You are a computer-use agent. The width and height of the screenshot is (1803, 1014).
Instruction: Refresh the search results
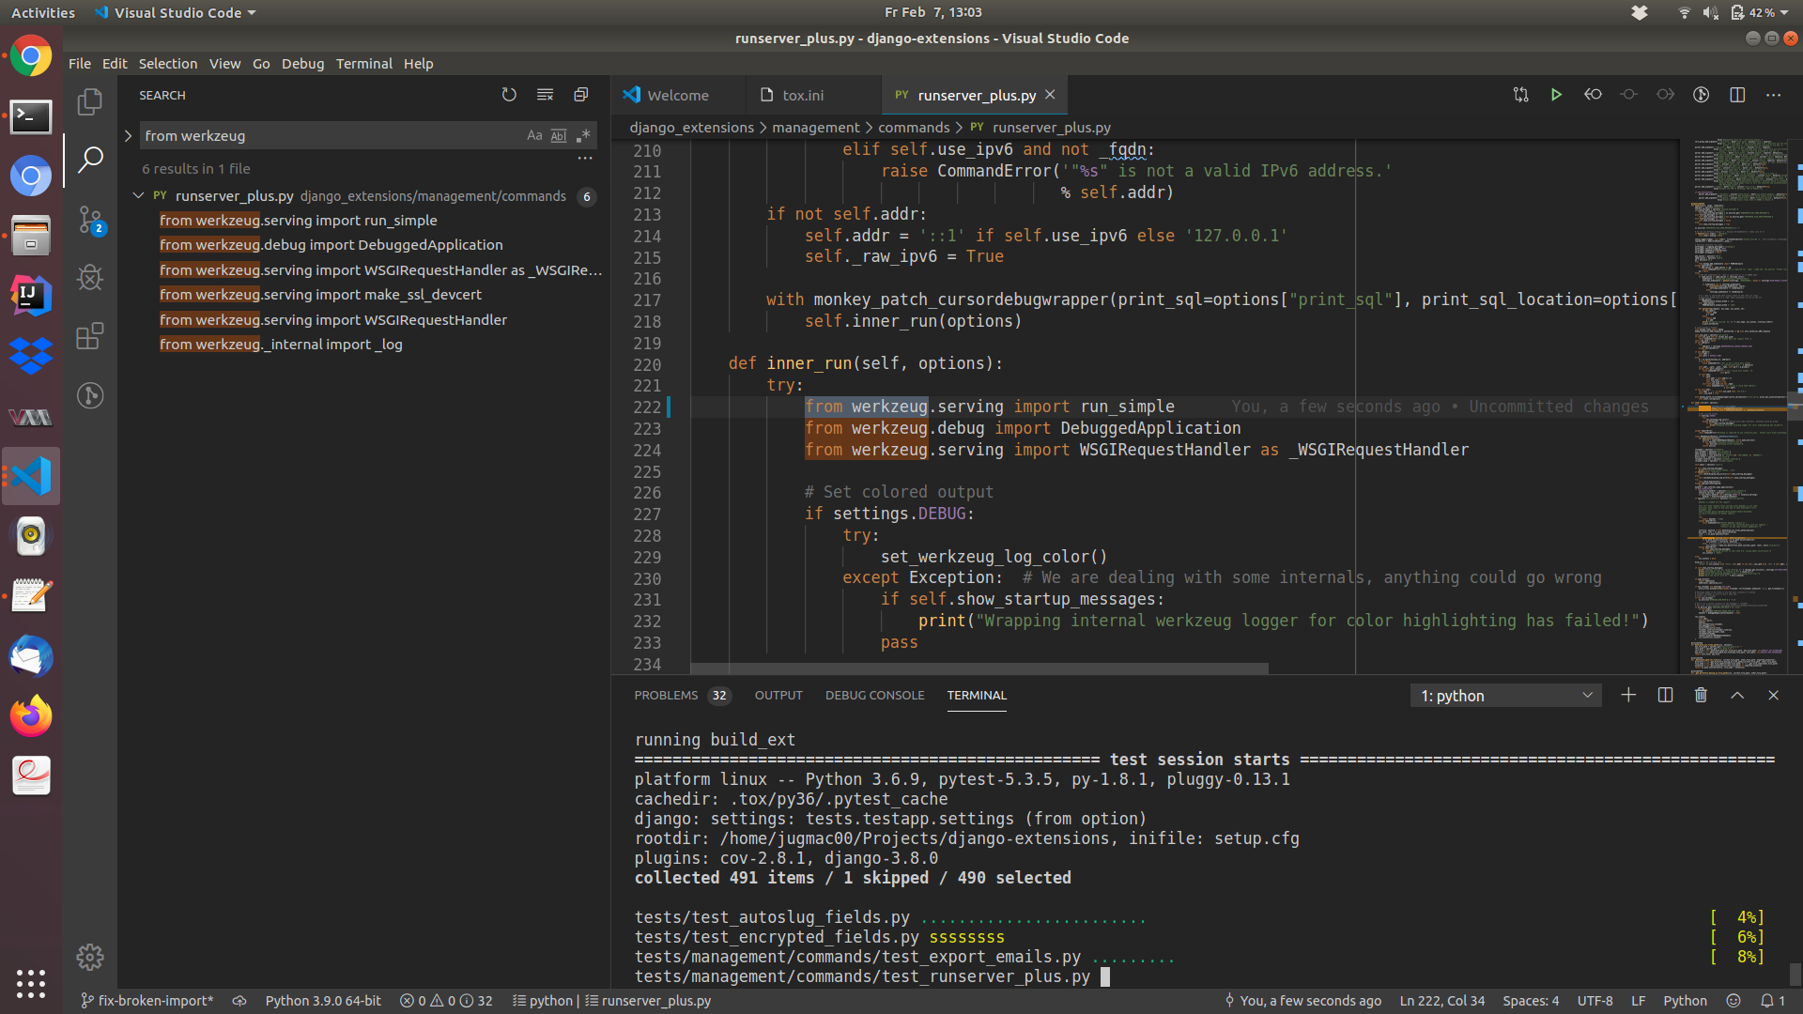(509, 95)
